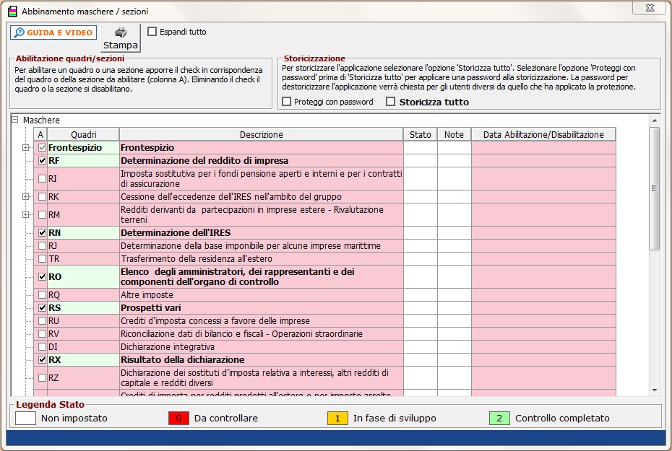Click Data Abilitazione/Disabilitazione column header
The image size is (672, 451).
click(543, 134)
